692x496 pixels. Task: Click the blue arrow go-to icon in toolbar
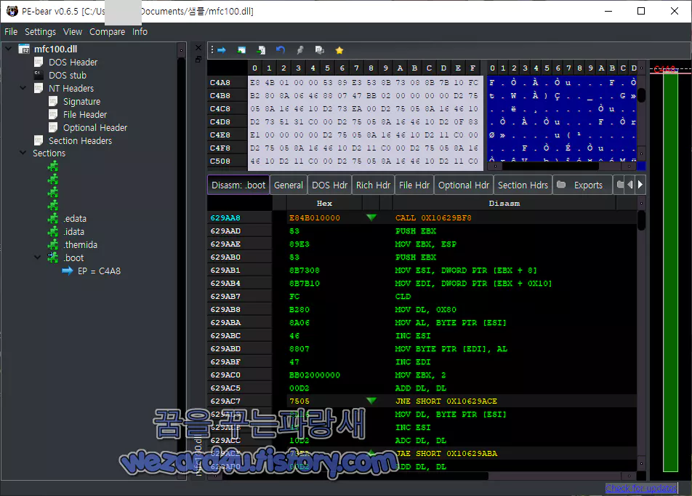[222, 50]
